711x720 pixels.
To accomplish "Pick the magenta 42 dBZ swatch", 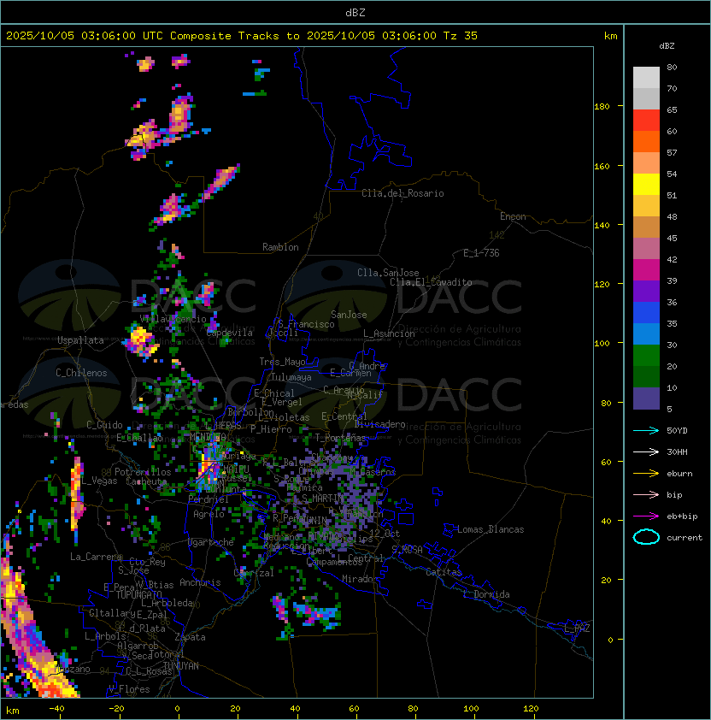I will [x=646, y=270].
